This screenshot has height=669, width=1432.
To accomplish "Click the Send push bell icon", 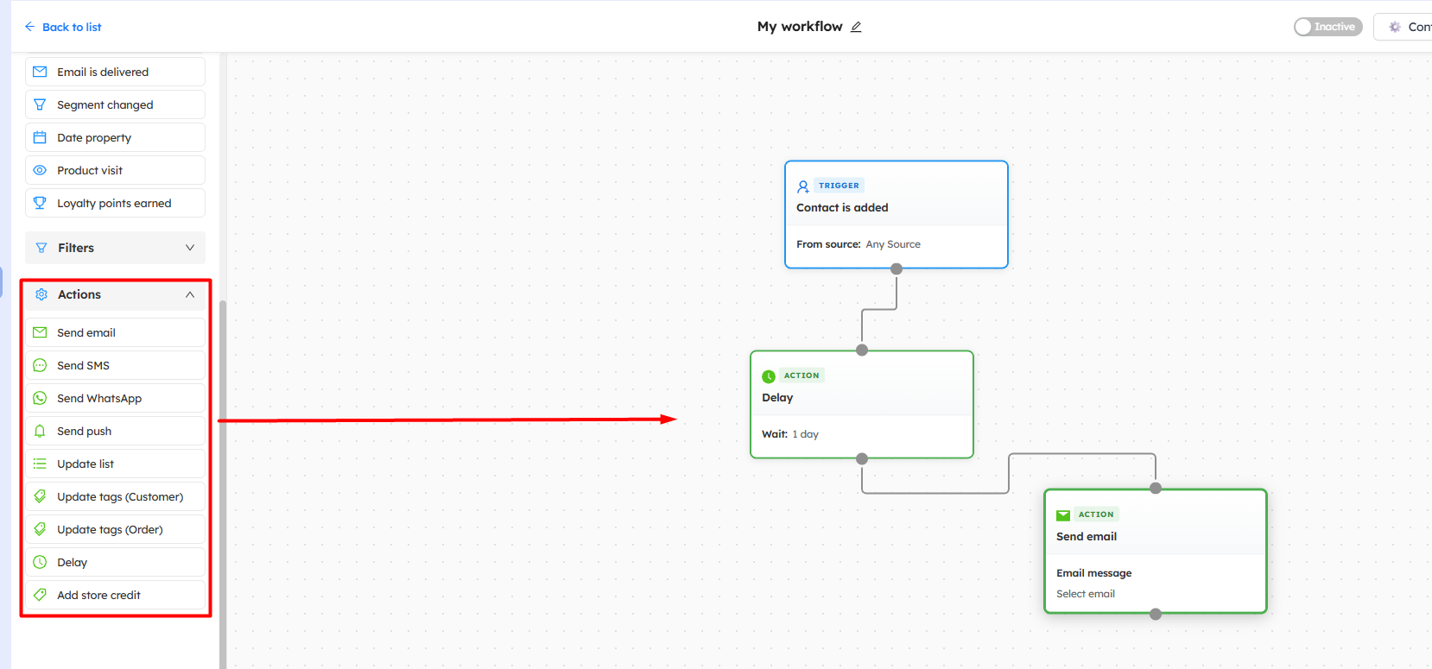I will pos(40,431).
